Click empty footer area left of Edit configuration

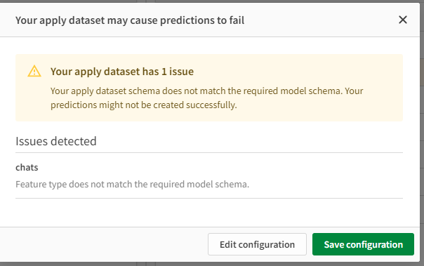pos(102,244)
